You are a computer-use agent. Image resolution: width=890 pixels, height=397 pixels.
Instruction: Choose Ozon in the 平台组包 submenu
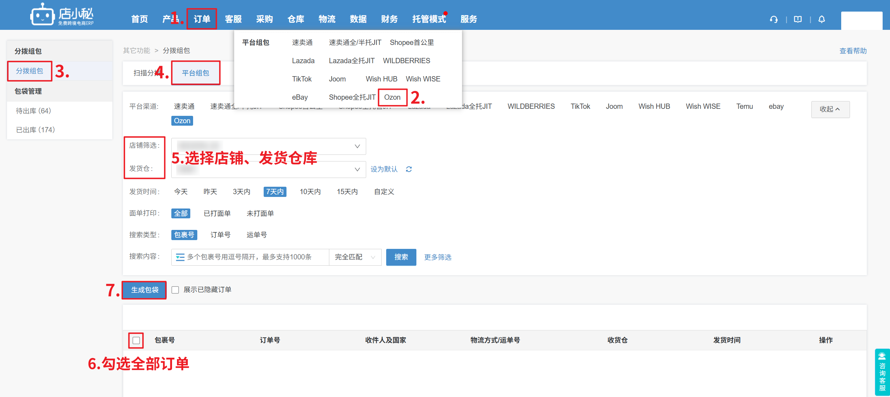(x=392, y=97)
